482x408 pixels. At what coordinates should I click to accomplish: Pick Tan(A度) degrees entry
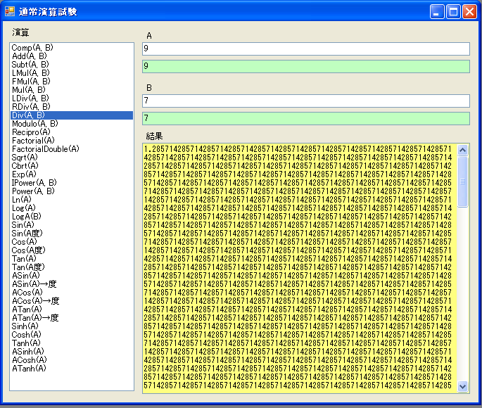(x=72, y=267)
